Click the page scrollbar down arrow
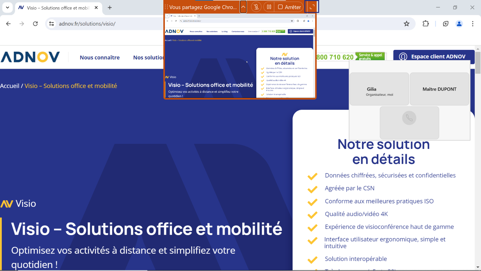This screenshot has height=271, width=481. (478, 267)
